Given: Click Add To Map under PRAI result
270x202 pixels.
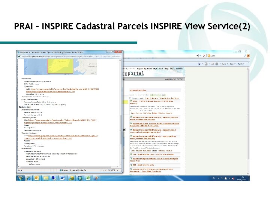Looking at the screenshot, I should coord(147,113).
